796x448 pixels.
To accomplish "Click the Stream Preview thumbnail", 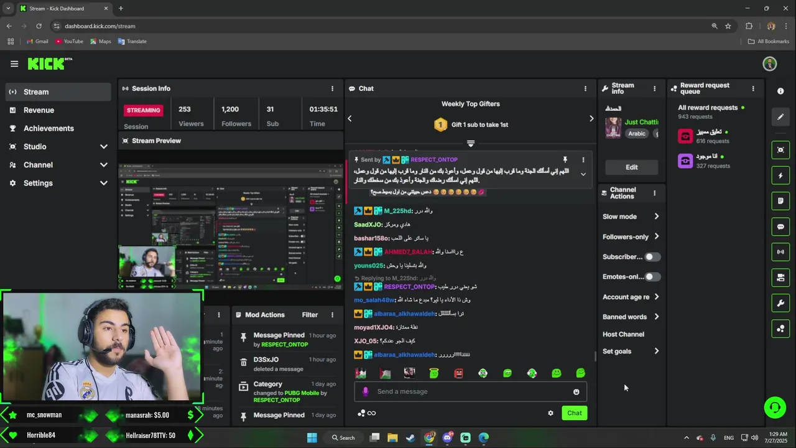I will click(231, 226).
